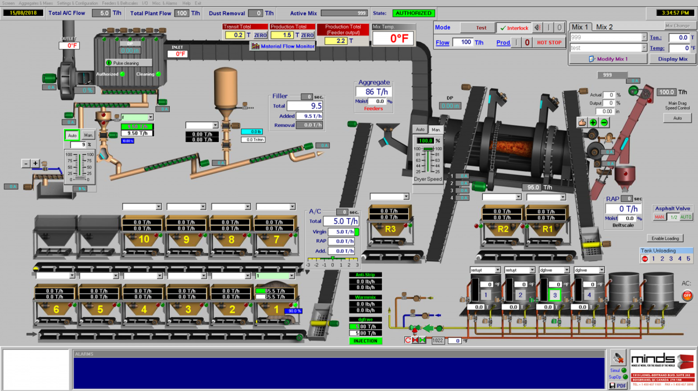Click the Test mode button
The image size is (698, 391).
[477, 27]
